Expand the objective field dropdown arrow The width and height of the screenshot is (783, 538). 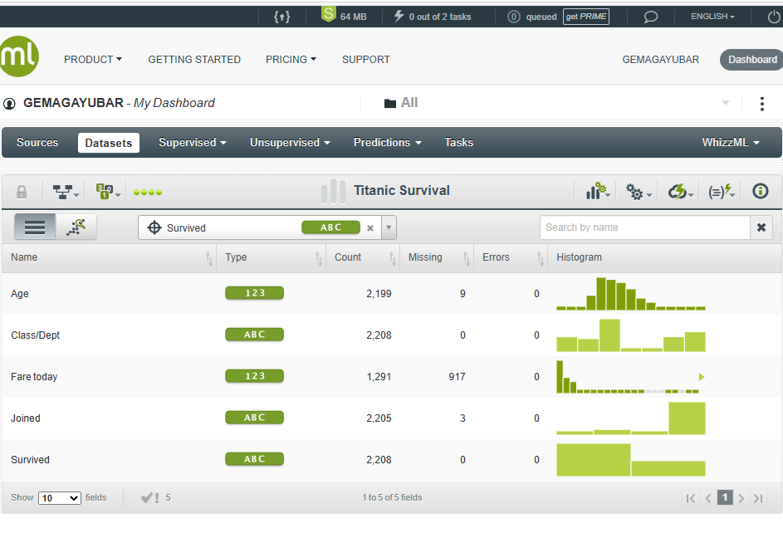(389, 227)
